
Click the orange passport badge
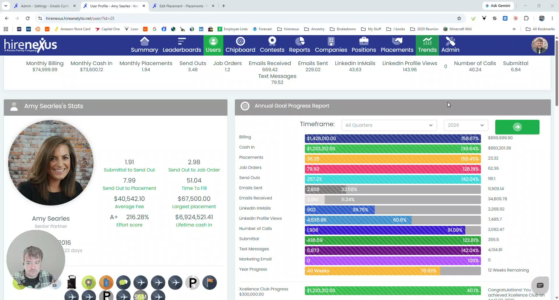tap(106, 282)
